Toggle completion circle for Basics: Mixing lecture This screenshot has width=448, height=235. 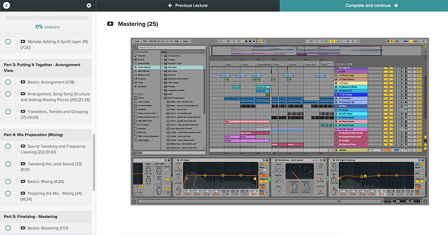(x=8, y=182)
